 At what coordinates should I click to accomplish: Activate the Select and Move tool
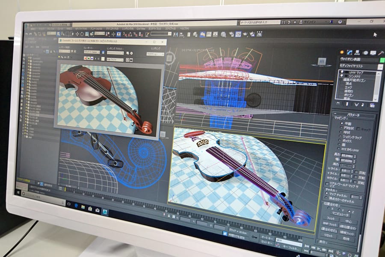click(x=77, y=34)
